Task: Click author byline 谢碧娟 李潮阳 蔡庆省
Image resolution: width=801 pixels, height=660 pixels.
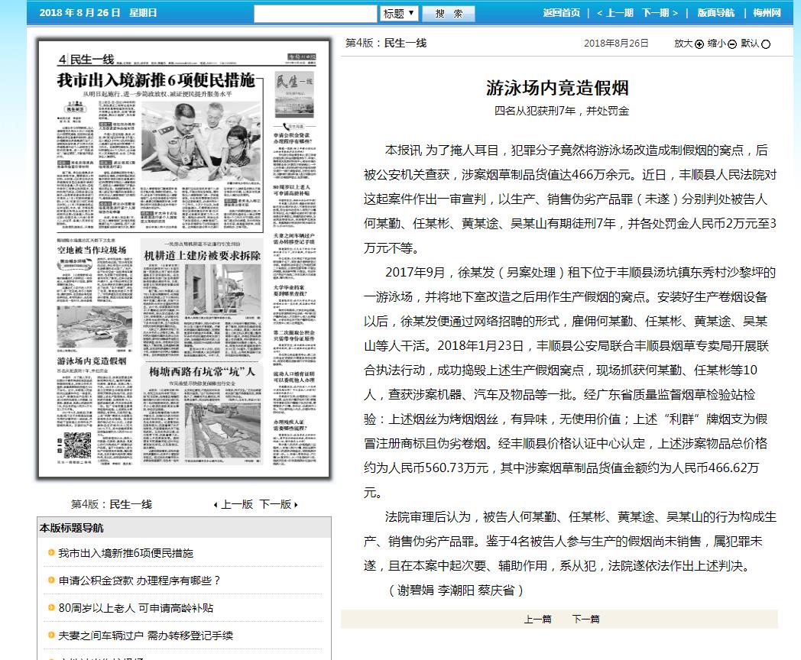Action: tap(456, 590)
